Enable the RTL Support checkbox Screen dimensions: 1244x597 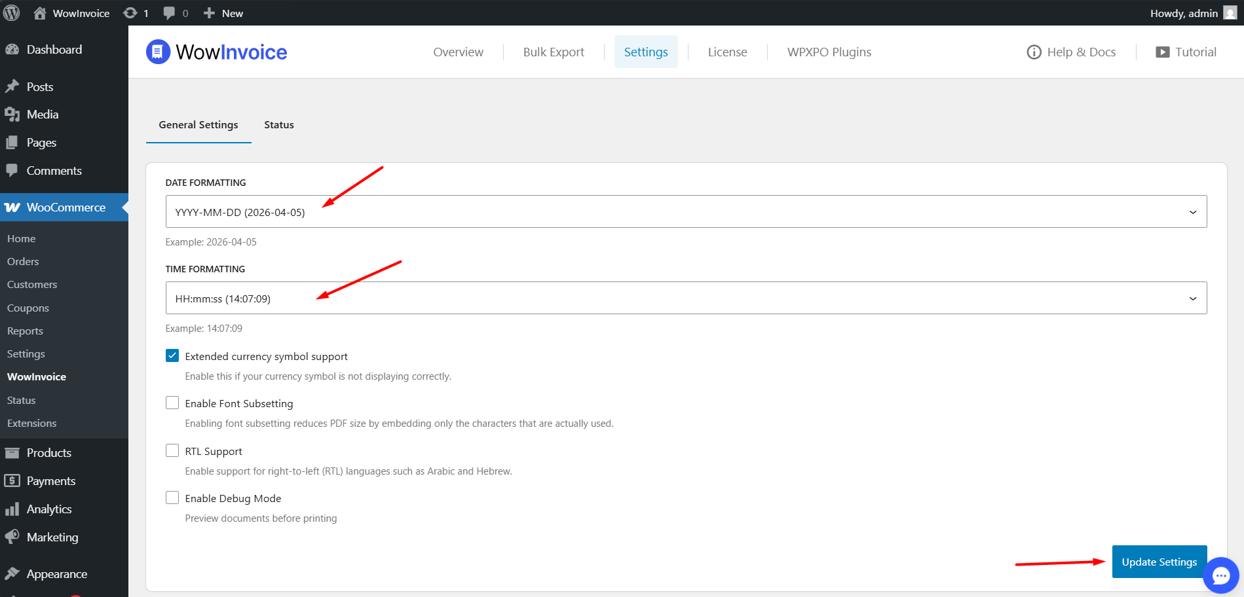click(172, 450)
